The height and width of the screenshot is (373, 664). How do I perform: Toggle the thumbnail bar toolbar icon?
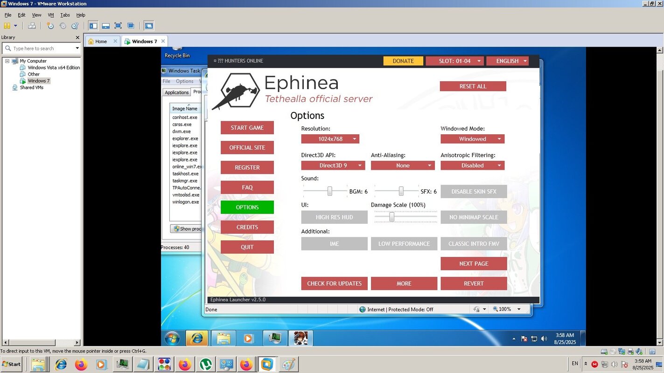pyautogui.click(x=106, y=26)
